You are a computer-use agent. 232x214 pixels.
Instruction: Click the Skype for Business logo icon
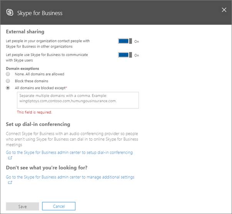pos(10,12)
